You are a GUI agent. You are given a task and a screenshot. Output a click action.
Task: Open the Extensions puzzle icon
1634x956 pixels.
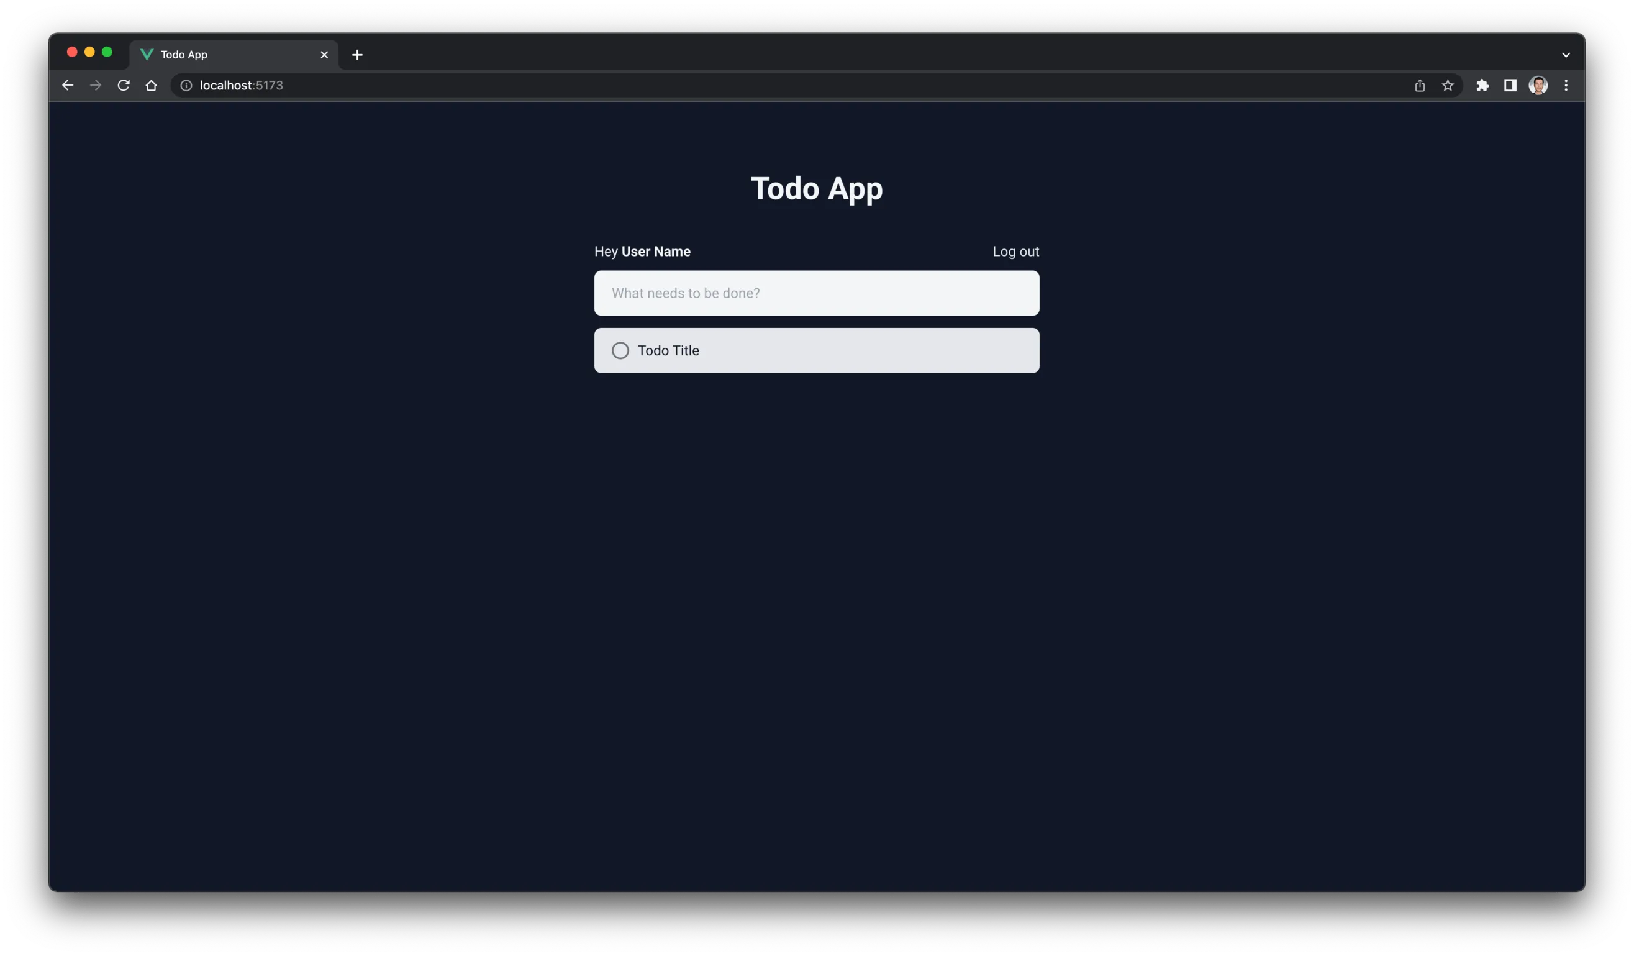pos(1482,86)
